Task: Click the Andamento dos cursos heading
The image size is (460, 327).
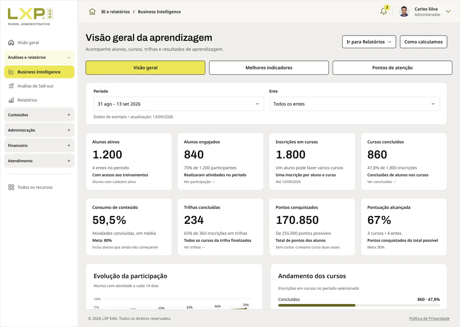Action: coord(312,276)
